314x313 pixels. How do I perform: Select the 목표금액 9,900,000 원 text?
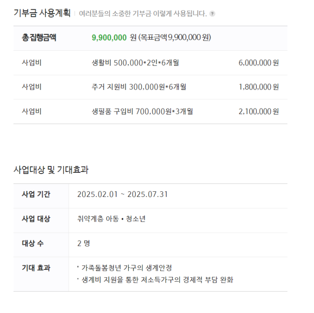(x=175, y=38)
